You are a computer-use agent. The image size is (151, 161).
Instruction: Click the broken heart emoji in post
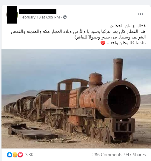tap(103, 43)
